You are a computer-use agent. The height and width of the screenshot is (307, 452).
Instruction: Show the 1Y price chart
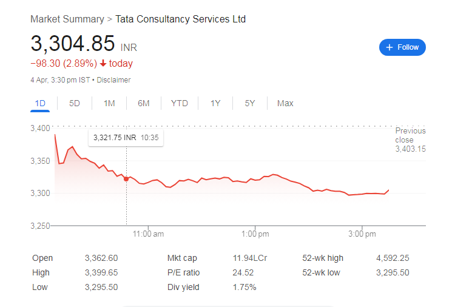(215, 103)
